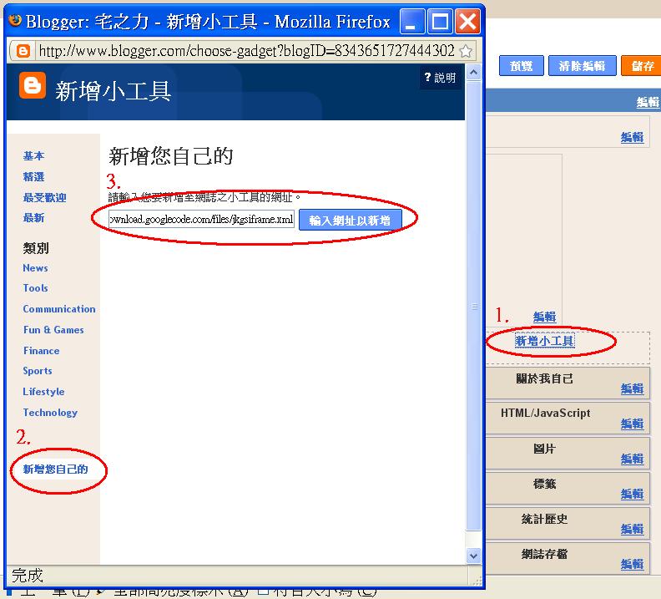Edit the HTML/JavaScript gadget
This screenshot has width=661, height=599.
(x=632, y=423)
